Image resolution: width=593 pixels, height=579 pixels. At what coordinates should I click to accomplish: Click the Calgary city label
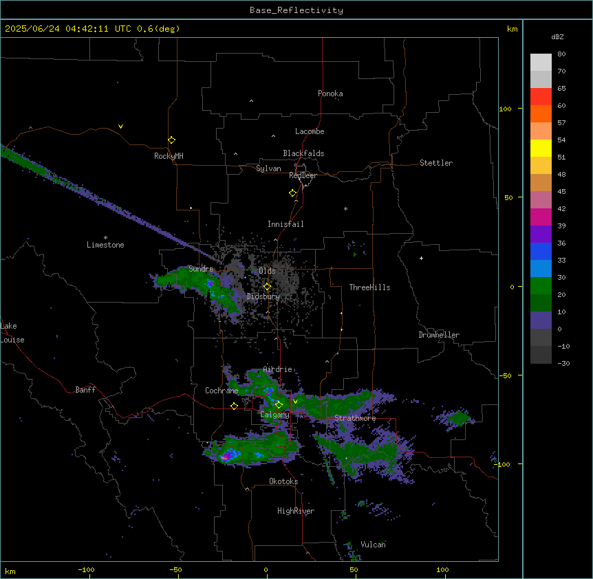(x=275, y=415)
